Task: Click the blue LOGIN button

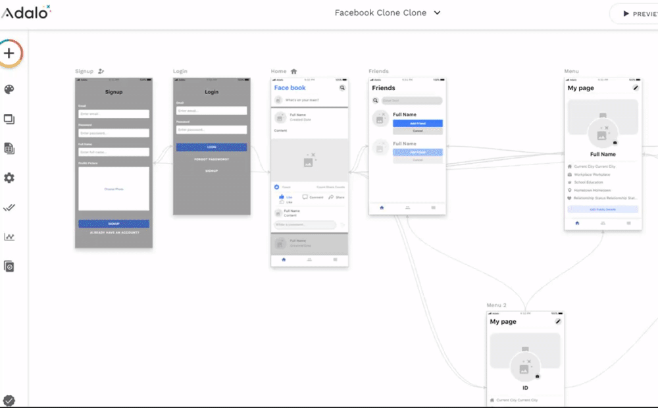Action: [x=211, y=147]
